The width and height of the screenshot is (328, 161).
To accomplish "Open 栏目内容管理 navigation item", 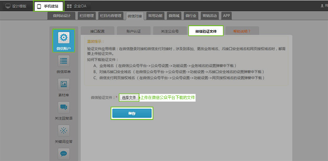I will click(110, 16).
